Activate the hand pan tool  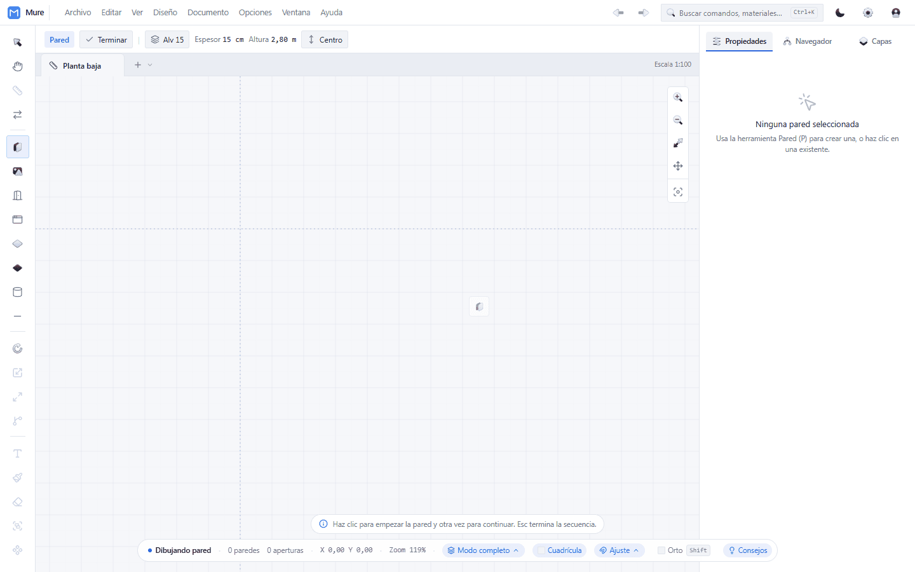[x=18, y=67]
